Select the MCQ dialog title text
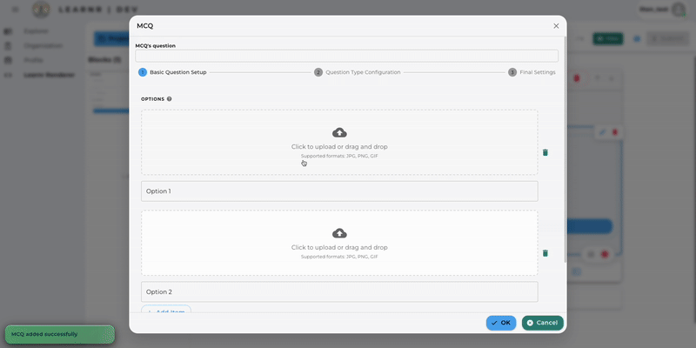This screenshot has width=696, height=348. pyautogui.click(x=144, y=26)
